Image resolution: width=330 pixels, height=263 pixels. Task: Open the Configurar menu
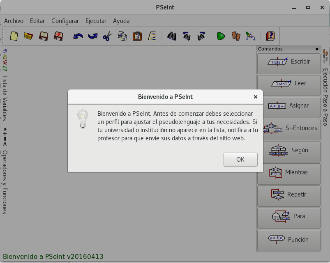coord(65,21)
